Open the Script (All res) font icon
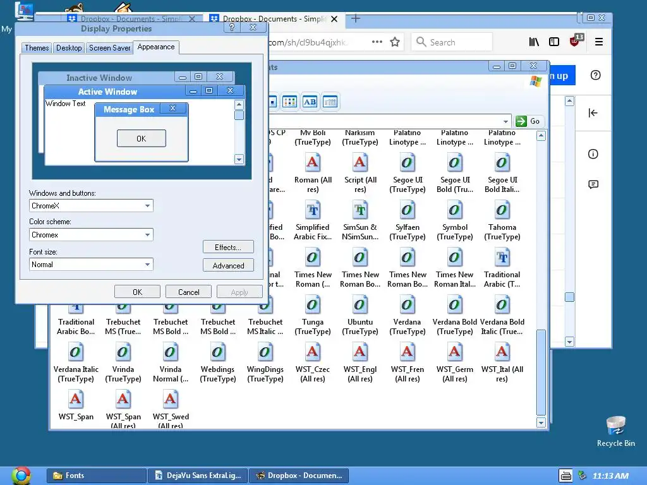Viewport: 647px width, 485px height. (360, 162)
